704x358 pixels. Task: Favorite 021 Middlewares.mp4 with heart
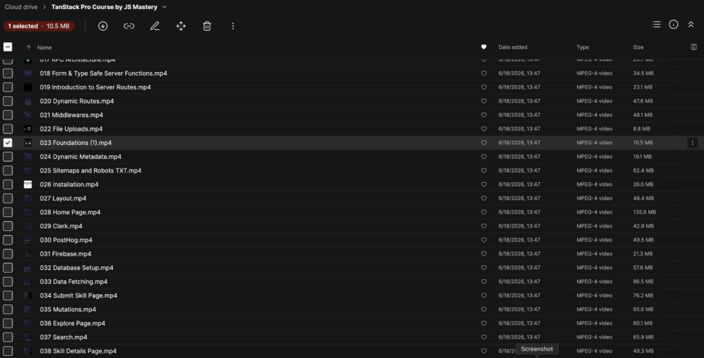coord(483,115)
